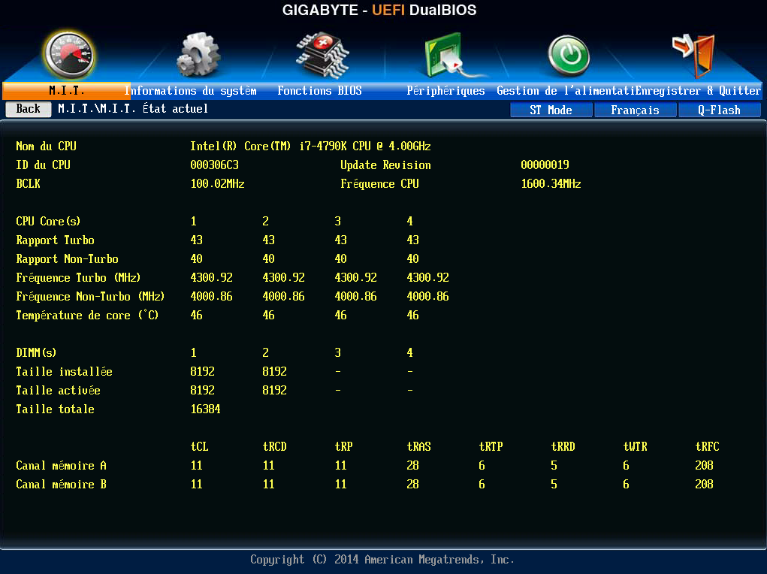767x574 pixels.
Task: Click the Taille installée label
Action: point(64,371)
